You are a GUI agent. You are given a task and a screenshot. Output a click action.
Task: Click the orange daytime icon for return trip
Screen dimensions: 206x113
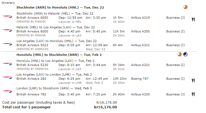pos(179,54)
